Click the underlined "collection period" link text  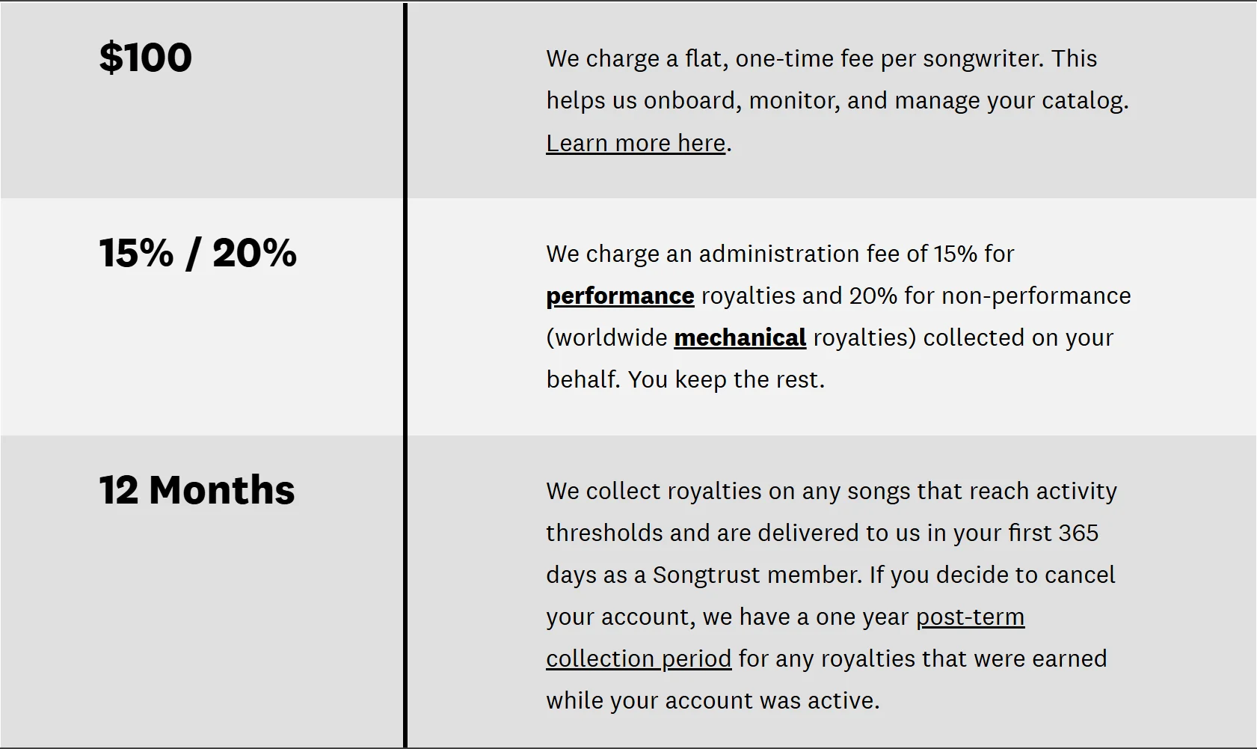(x=638, y=658)
